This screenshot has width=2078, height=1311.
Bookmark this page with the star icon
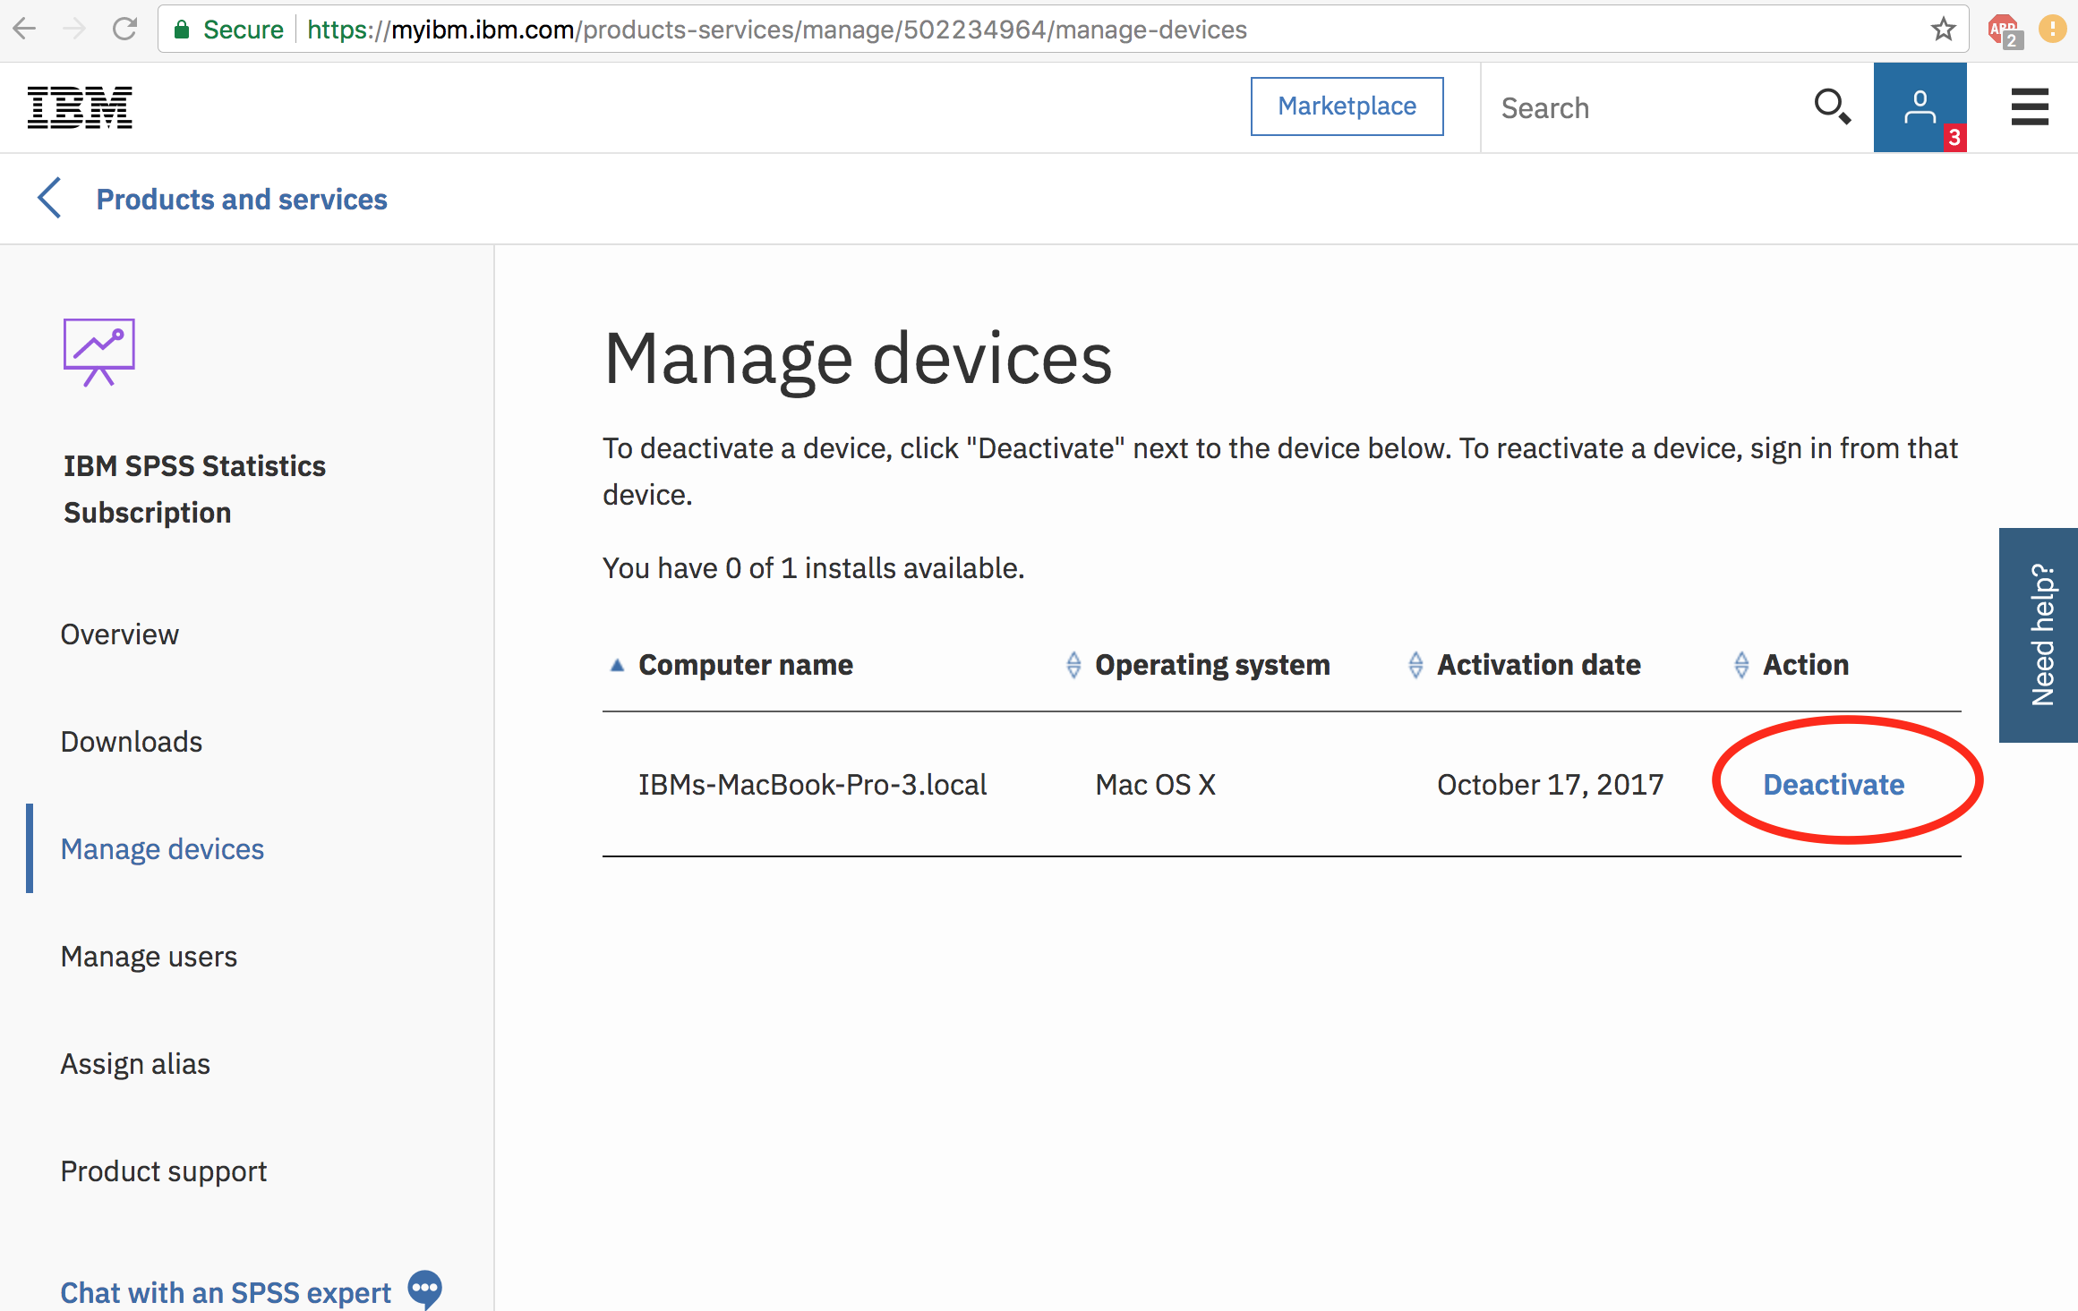(1943, 30)
